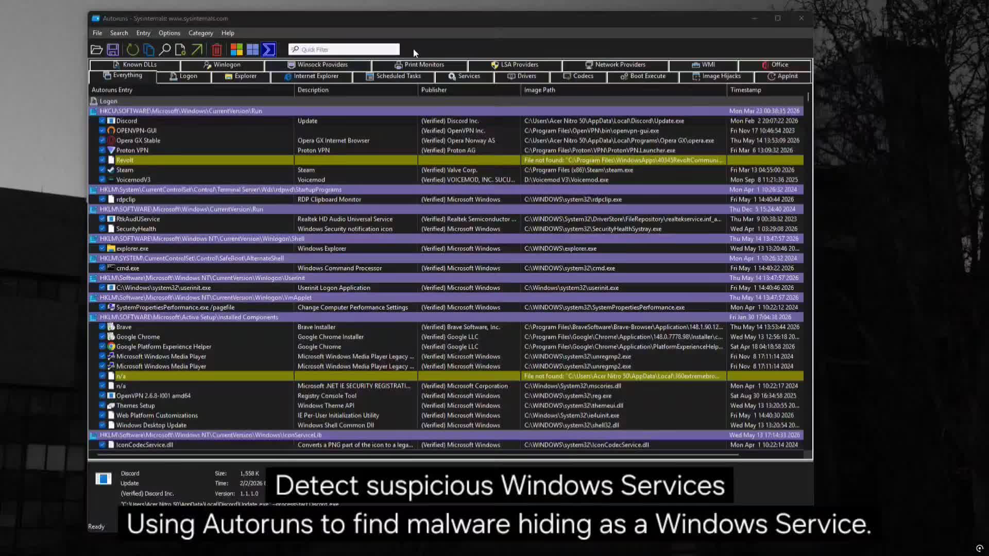Click the Quick Filter search box
The image size is (989, 556).
pos(344,49)
